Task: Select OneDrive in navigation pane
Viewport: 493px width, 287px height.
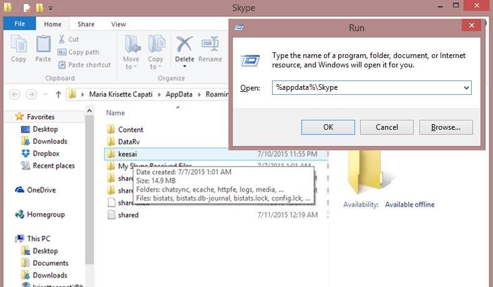Action: click(x=41, y=190)
